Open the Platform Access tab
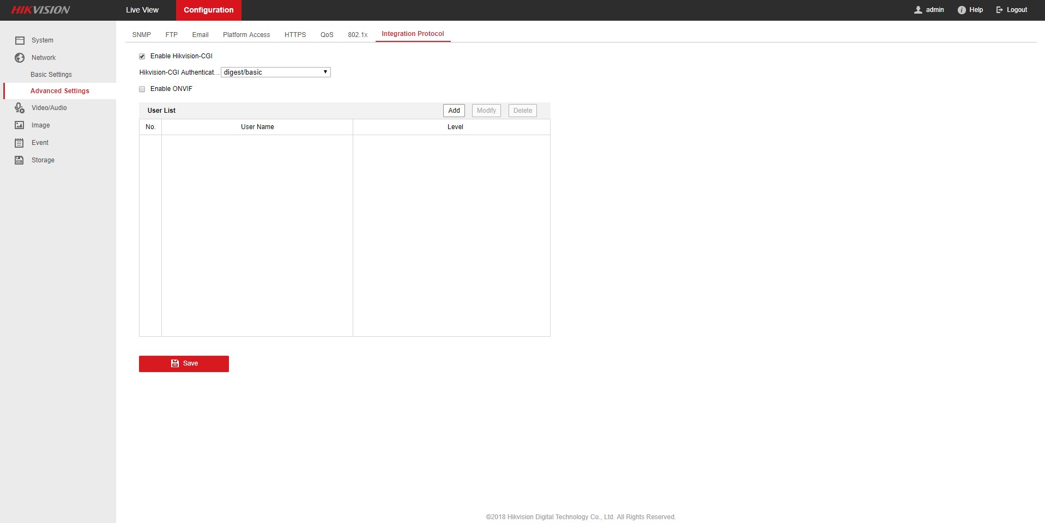Image resolution: width=1045 pixels, height=523 pixels. click(x=246, y=34)
